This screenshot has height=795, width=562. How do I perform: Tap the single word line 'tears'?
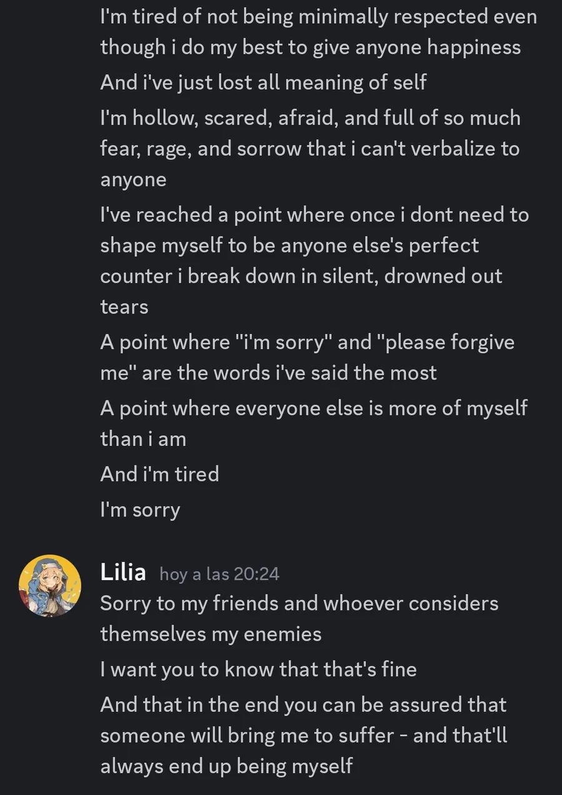point(124,307)
